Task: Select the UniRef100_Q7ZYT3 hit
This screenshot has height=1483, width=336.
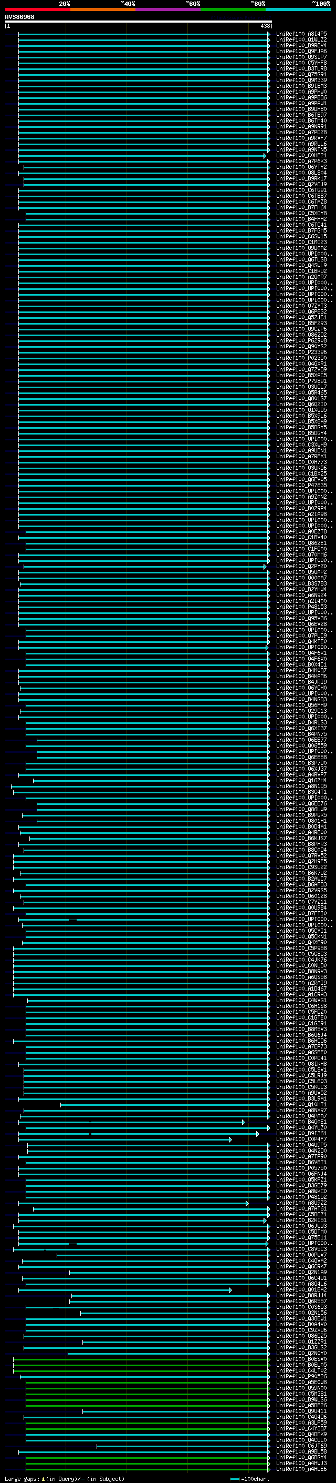Action: tap(301, 306)
